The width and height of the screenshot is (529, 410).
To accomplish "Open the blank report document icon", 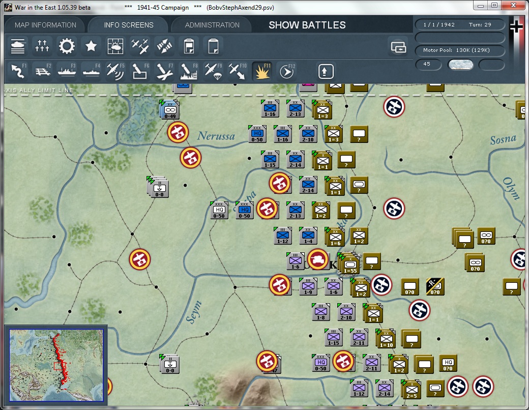I will tap(213, 46).
